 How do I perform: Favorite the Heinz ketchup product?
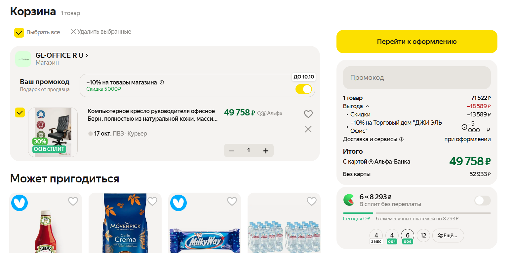click(x=73, y=201)
